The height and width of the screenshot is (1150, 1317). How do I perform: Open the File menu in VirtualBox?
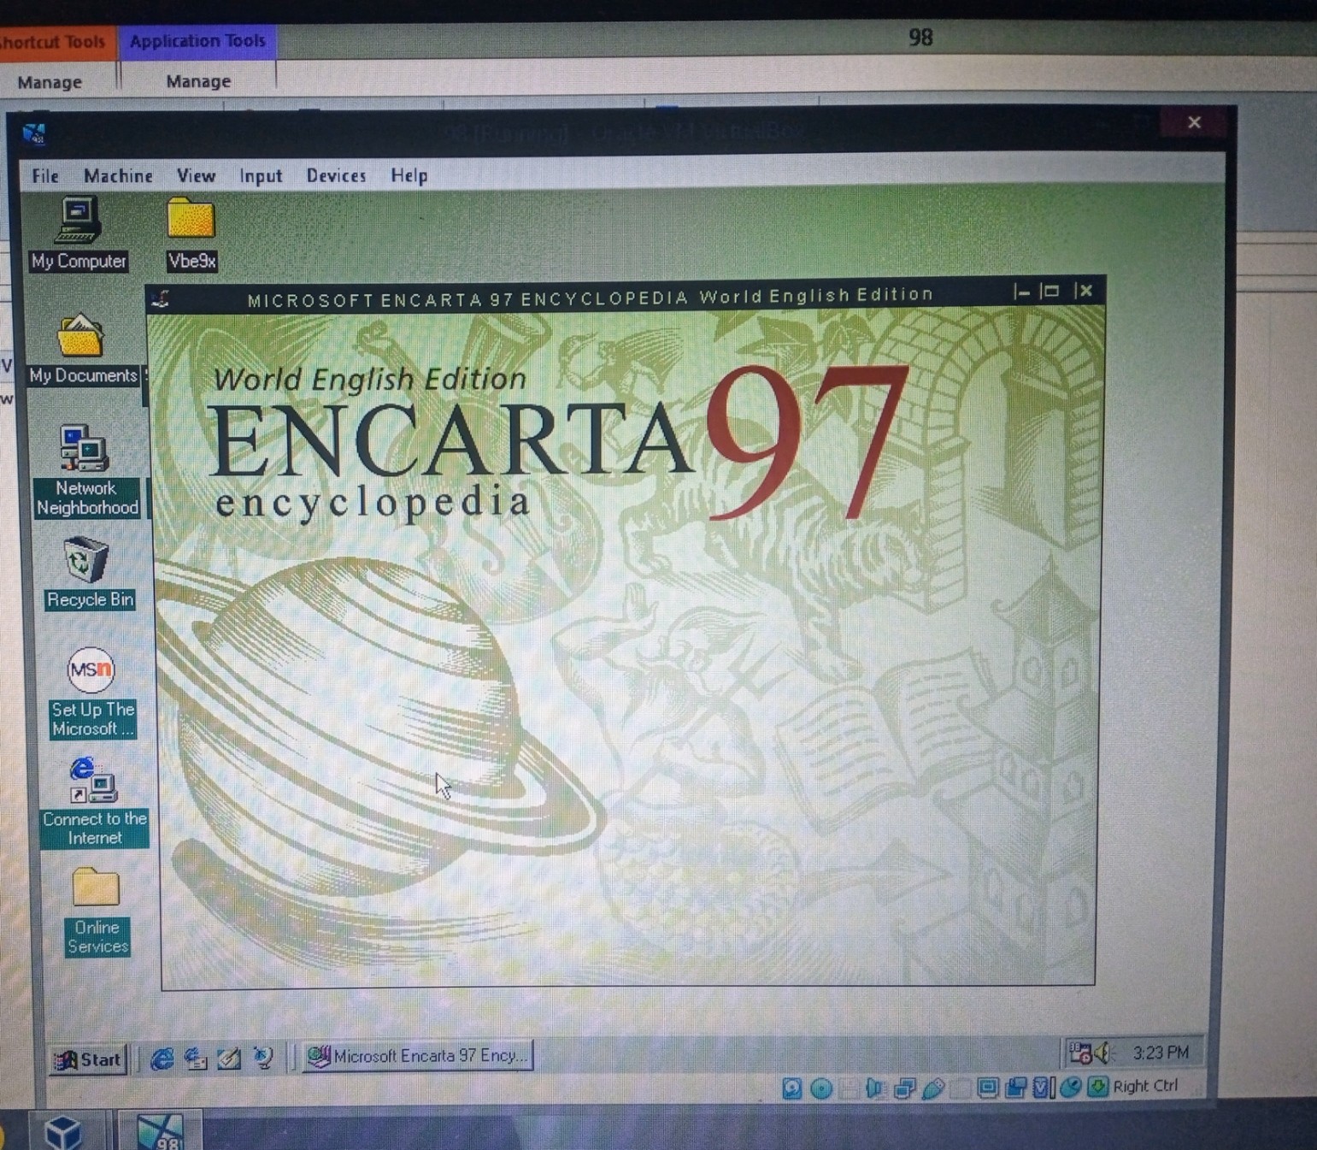[x=45, y=176]
